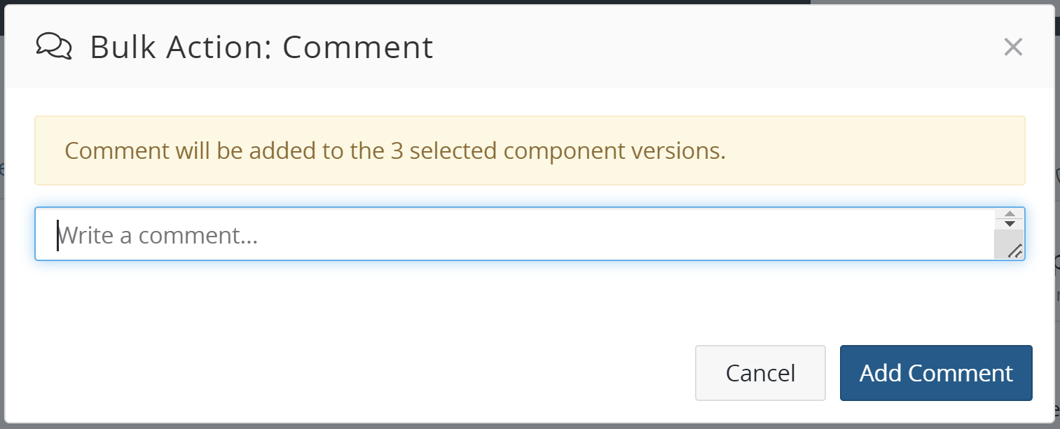Click the blank footer area beside Cancel
Screen dimensions: 1060x429
point(350,372)
